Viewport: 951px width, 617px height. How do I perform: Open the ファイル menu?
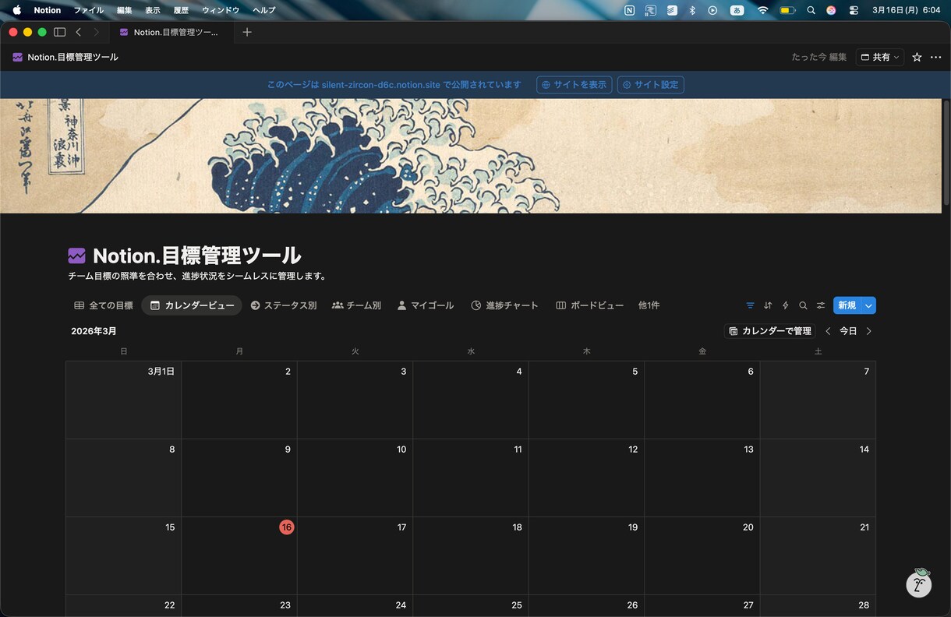click(88, 10)
